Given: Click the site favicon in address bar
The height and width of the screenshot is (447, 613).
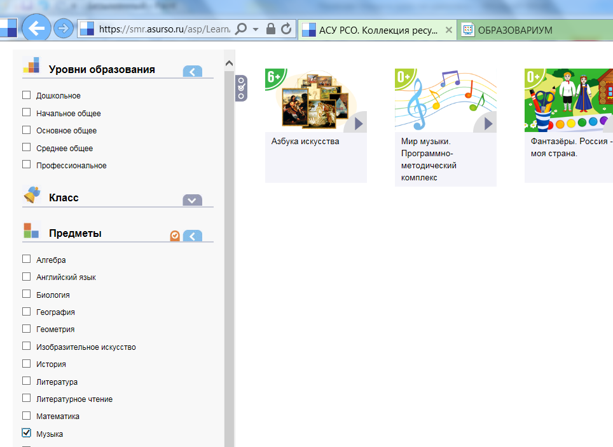Looking at the screenshot, I should tap(86, 29).
